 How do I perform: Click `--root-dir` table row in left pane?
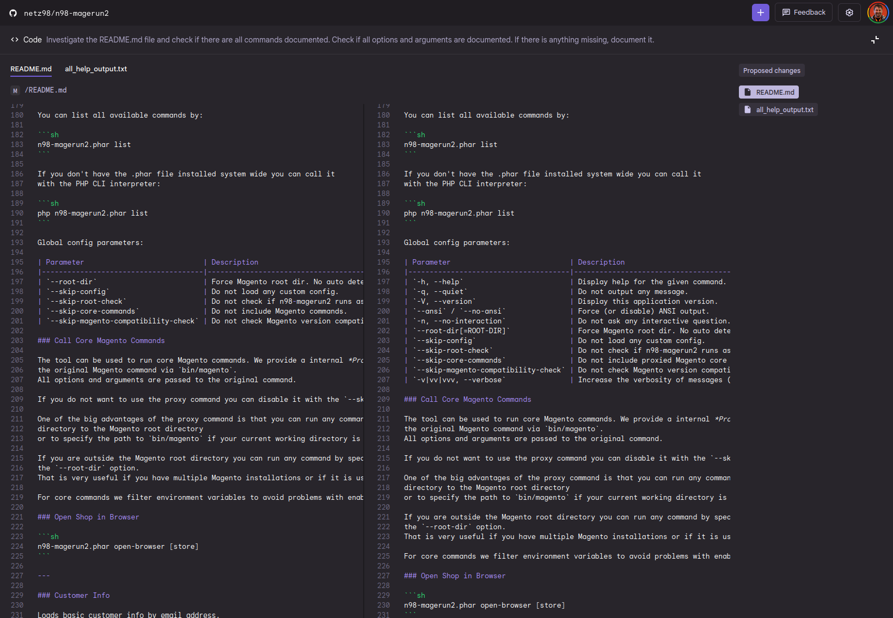point(200,282)
